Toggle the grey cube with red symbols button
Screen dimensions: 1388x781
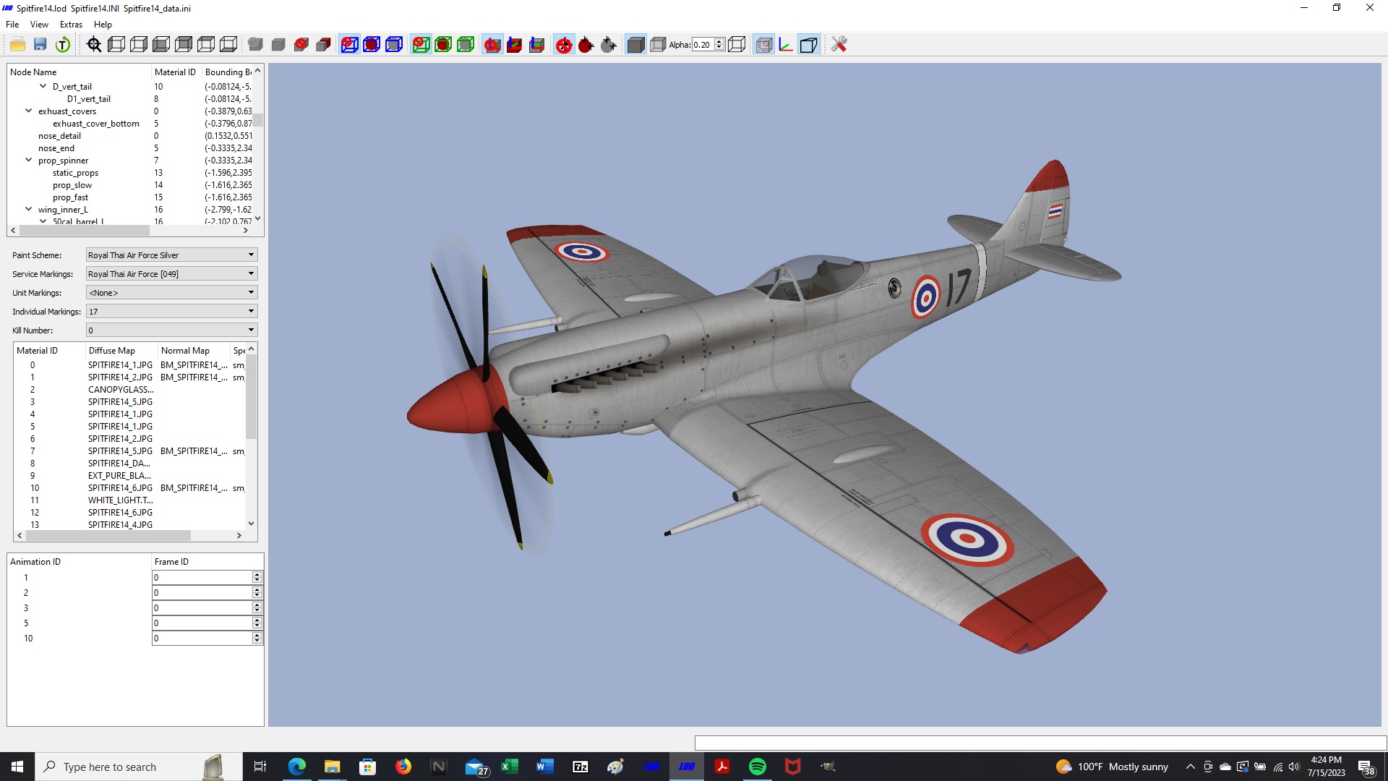[x=763, y=45]
